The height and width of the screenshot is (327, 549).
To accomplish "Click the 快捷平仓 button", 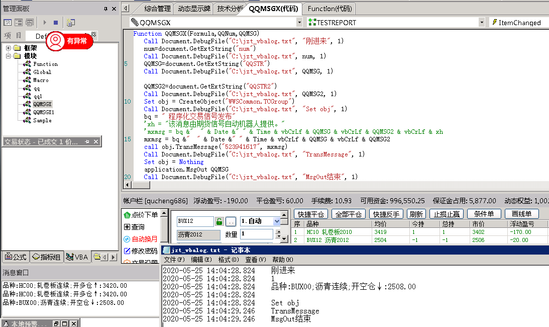I will pyautogui.click(x=310, y=214).
